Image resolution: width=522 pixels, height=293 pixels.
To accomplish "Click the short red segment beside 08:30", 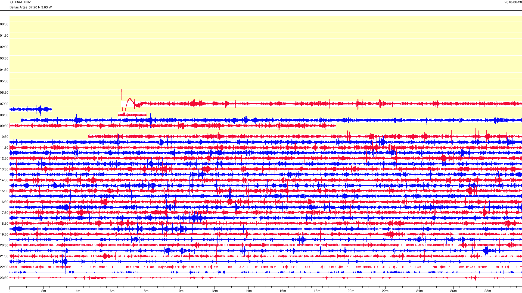I will tap(132, 115).
